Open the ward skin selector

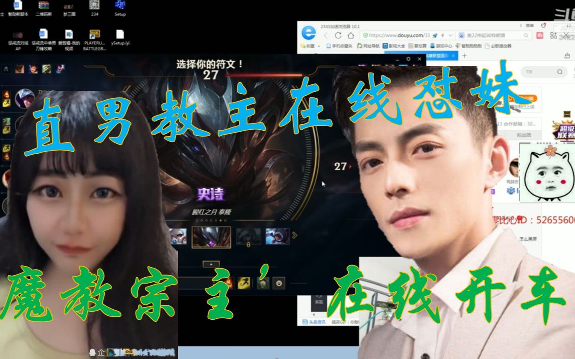(x=262, y=283)
